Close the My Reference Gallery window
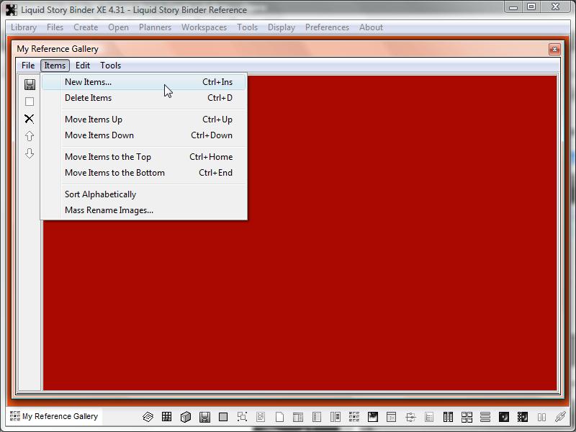 554,49
